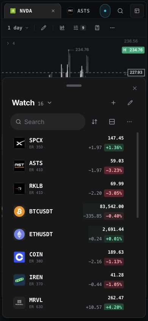Viewport: 148px width, 321px height.
Task: Open the MRVL watchlist row
Action: click(x=69, y=303)
